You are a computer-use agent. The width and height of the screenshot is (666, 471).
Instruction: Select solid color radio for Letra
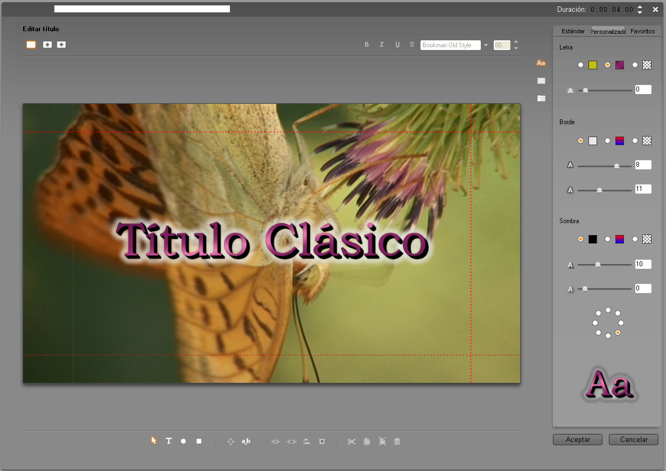pyautogui.click(x=580, y=65)
